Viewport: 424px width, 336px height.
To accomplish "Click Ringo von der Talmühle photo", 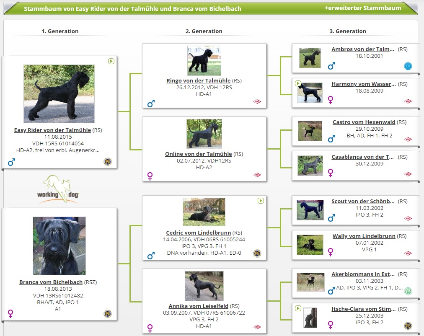I will coord(204,61).
